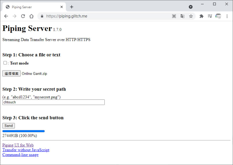Select the Piping Server tab

click(x=34, y=7)
